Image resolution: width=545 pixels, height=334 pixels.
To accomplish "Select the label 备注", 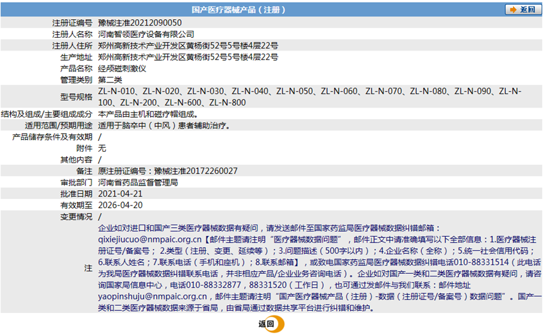I will 85,171.
